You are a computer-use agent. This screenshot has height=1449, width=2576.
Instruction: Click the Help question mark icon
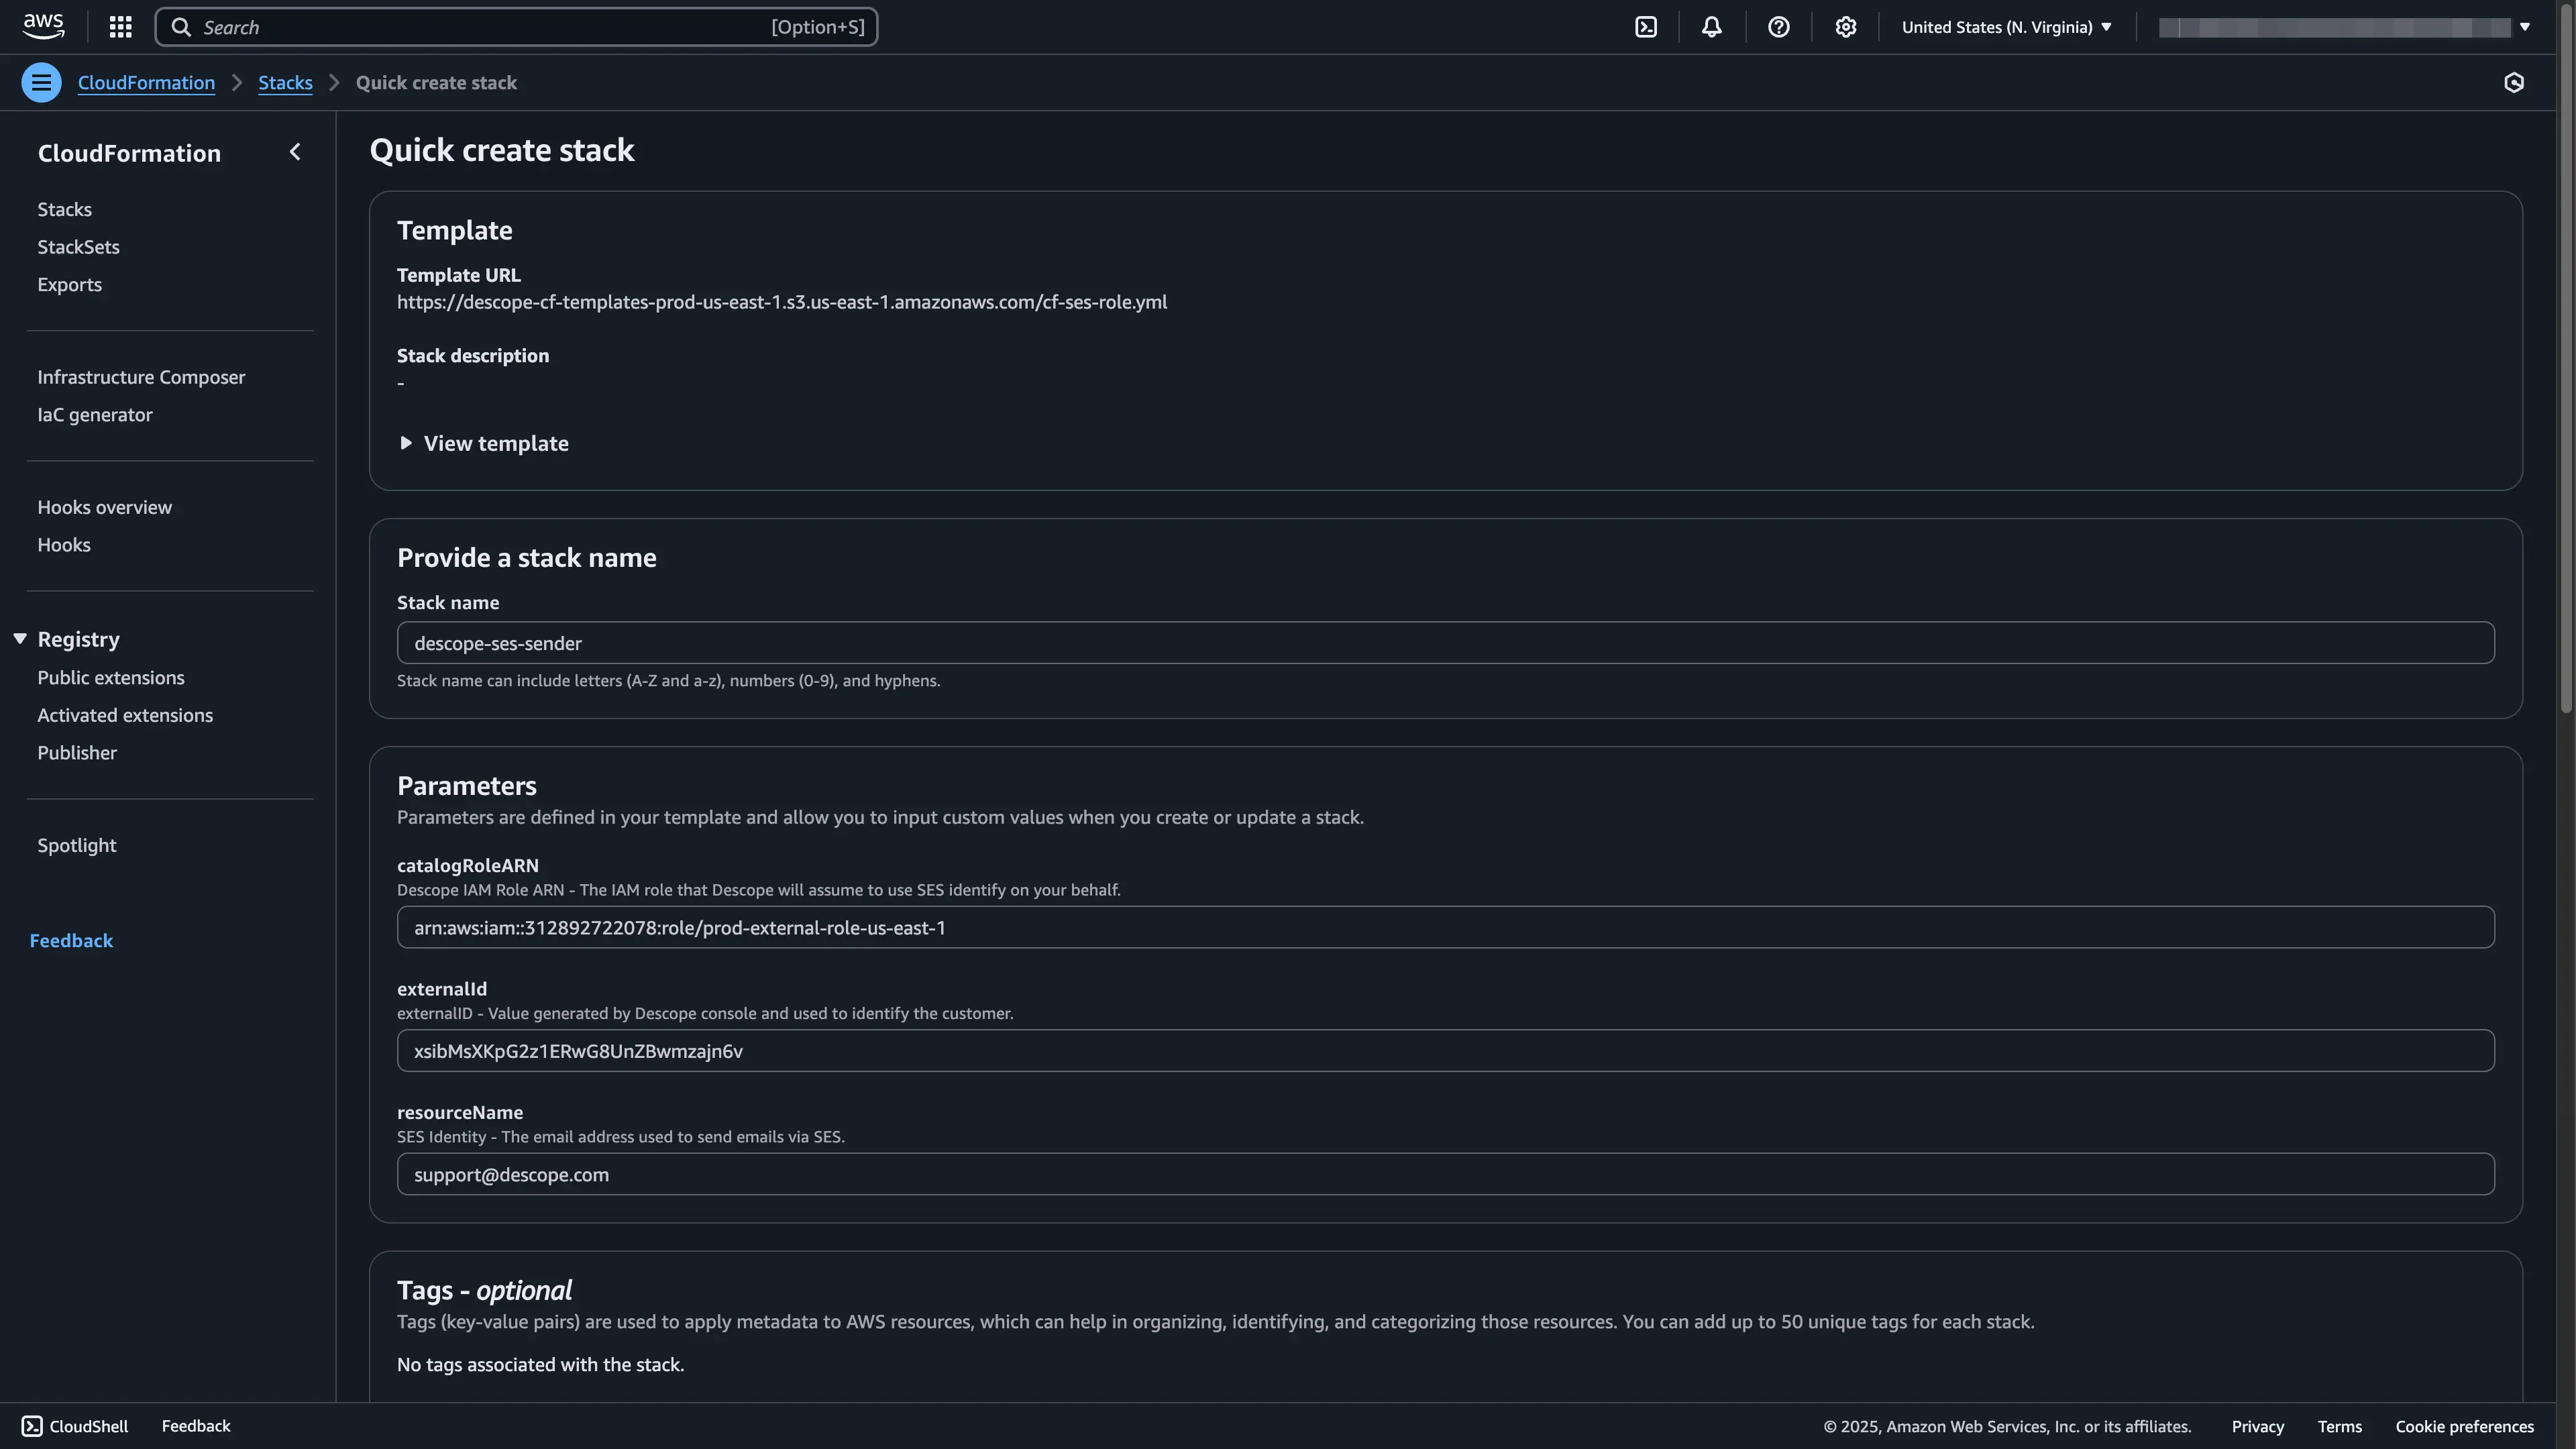click(1778, 26)
